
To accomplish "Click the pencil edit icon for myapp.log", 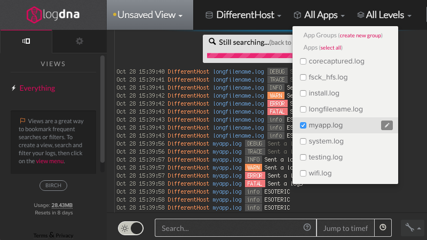I will pyautogui.click(x=386, y=125).
